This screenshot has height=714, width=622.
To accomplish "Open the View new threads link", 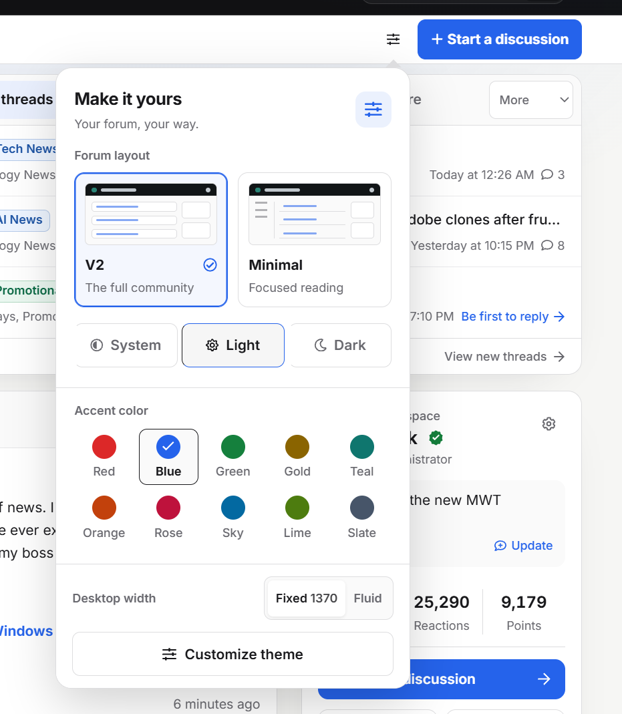I will coord(504,357).
